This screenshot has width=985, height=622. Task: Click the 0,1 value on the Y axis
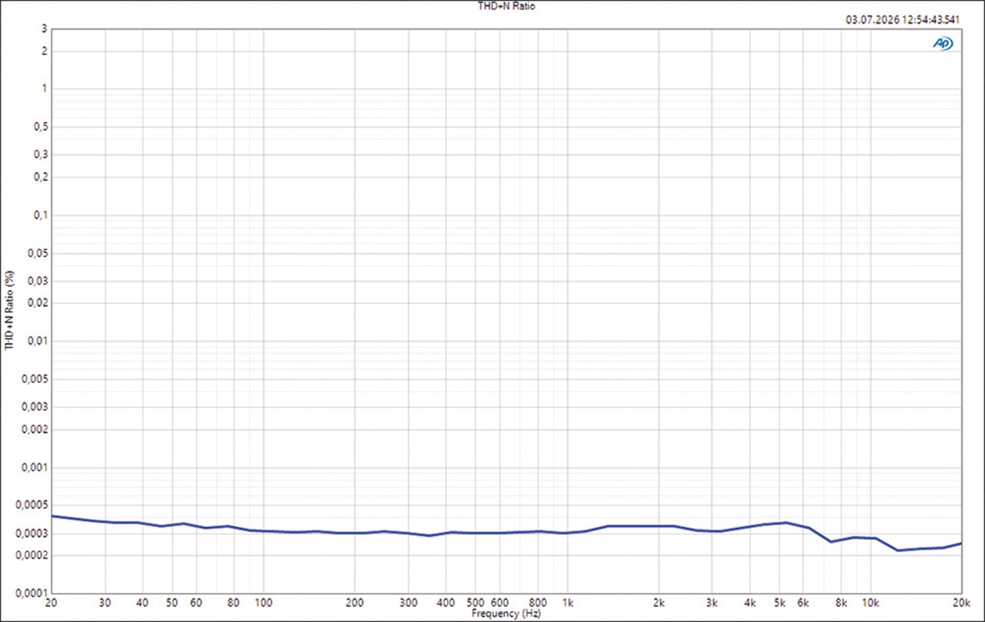(x=41, y=215)
